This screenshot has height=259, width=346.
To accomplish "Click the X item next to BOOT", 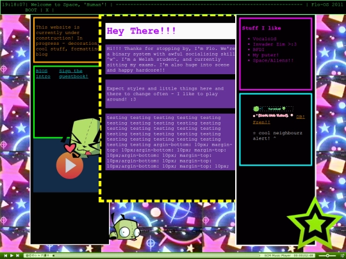I will [47, 10].
